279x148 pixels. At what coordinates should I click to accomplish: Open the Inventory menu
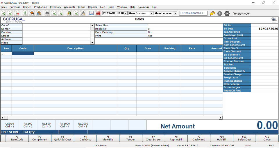click(56, 7)
